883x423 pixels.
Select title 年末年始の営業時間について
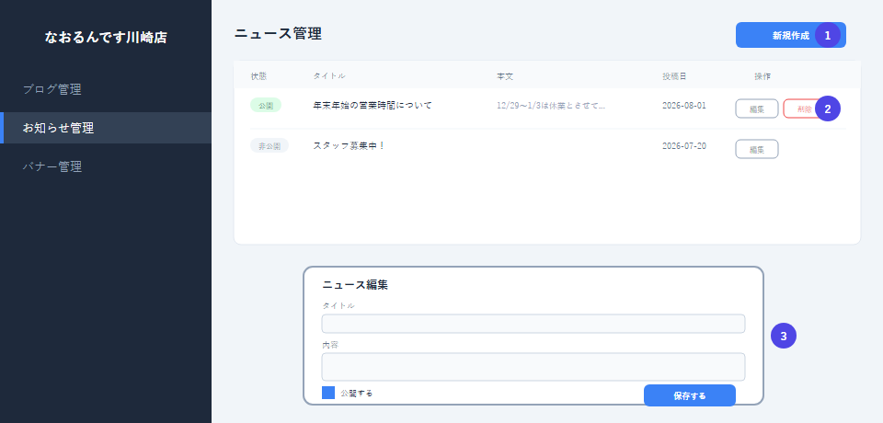[373, 106]
